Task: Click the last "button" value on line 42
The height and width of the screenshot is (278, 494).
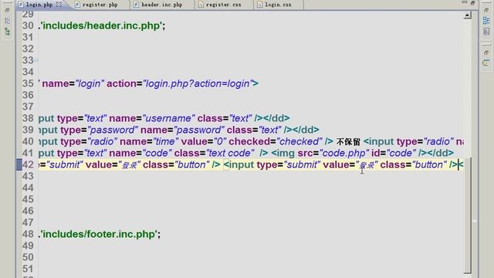Action: click(428, 164)
